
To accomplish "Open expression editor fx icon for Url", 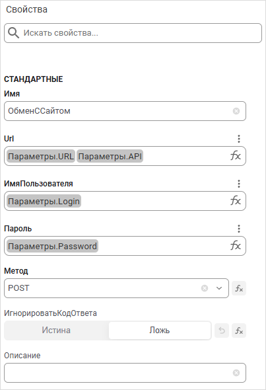I will tap(236, 156).
